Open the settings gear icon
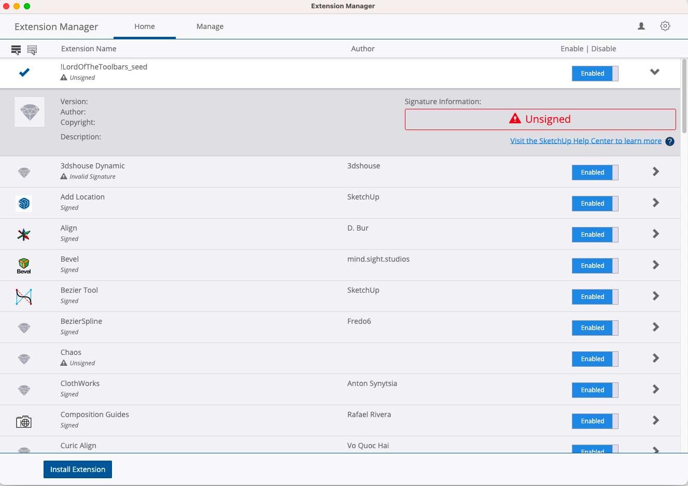Image resolution: width=688 pixels, height=486 pixels. coord(665,26)
